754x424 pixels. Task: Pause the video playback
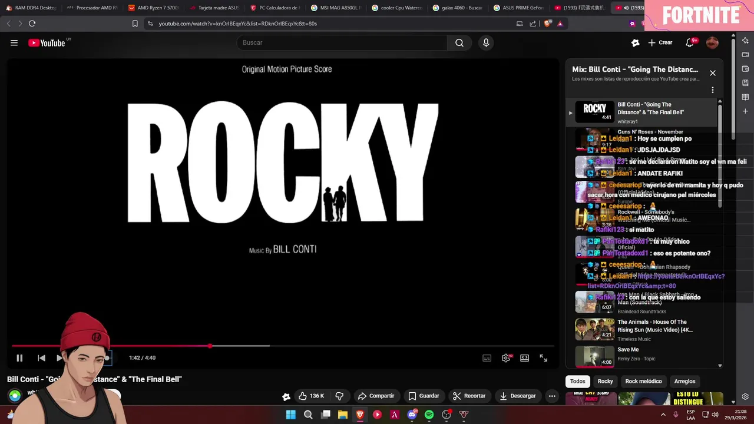pos(19,357)
